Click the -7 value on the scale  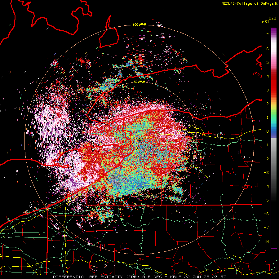coord(266,228)
